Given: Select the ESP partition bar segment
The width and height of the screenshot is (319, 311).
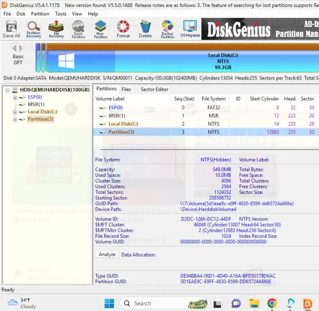Looking at the screenshot, I should pyautogui.click(x=38, y=58).
